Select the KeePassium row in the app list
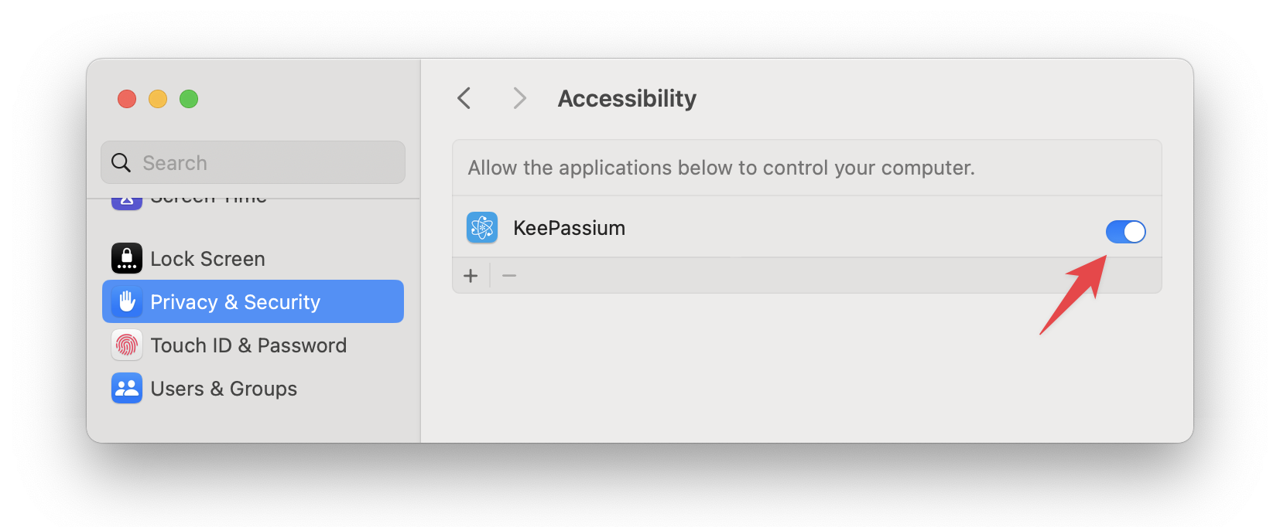The width and height of the screenshot is (1280, 527). pos(696,227)
